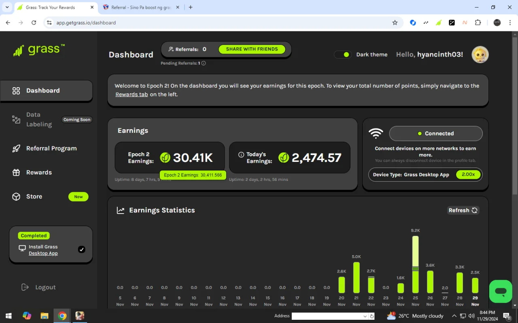The width and height of the screenshot is (518, 323).
Task: Click the Completed badge
Action: pos(34,236)
